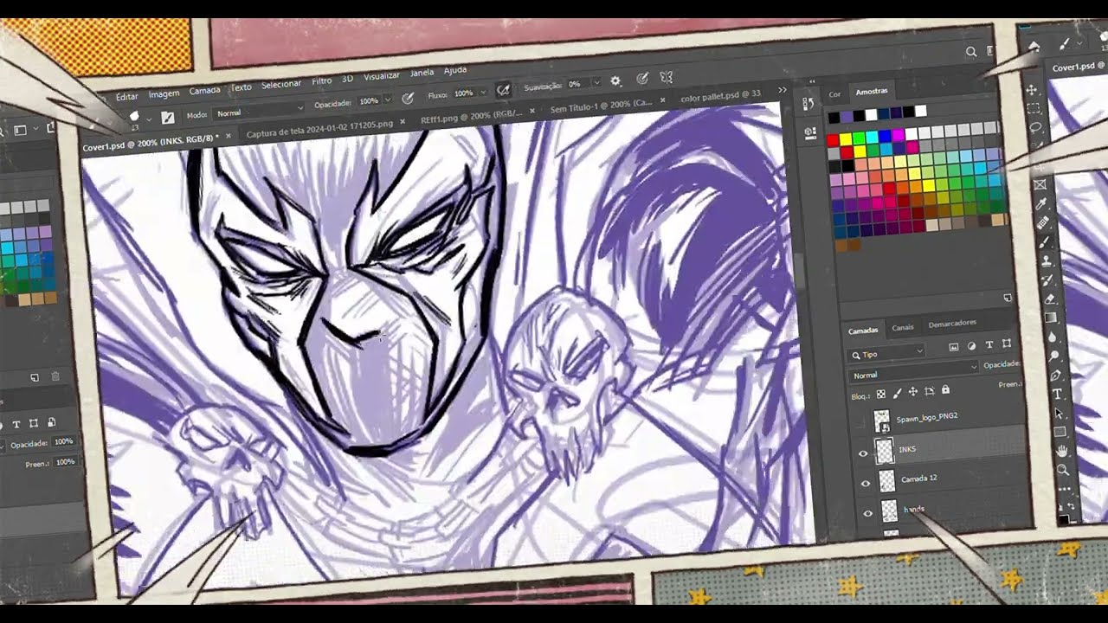
Task: Toggle lock all padlock icon
Action: click(x=945, y=389)
